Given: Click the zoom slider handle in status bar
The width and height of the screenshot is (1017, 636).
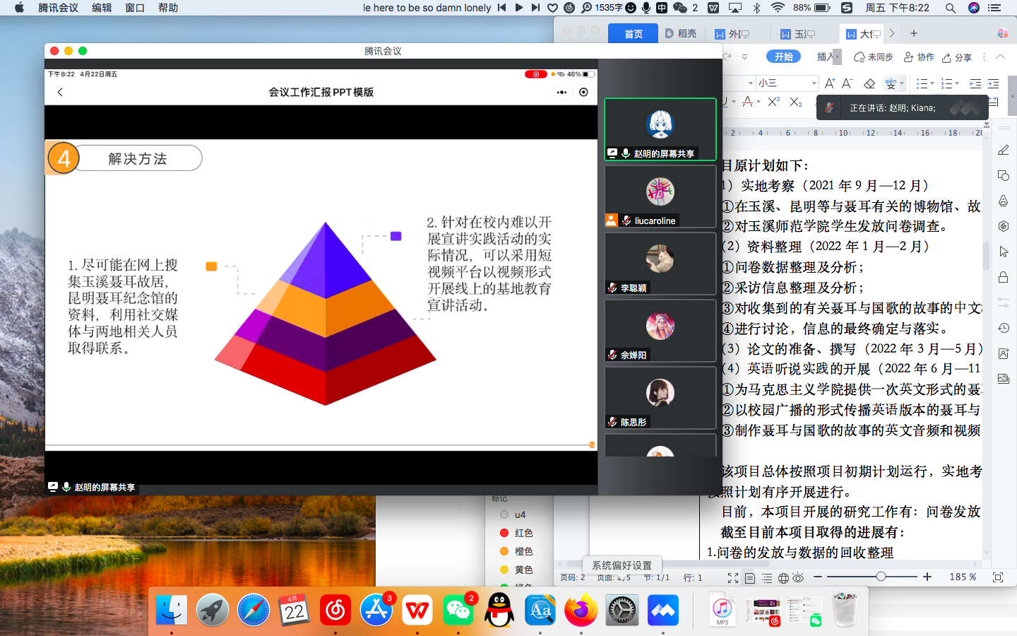Looking at the screenshot, I should tap(881, 577).
